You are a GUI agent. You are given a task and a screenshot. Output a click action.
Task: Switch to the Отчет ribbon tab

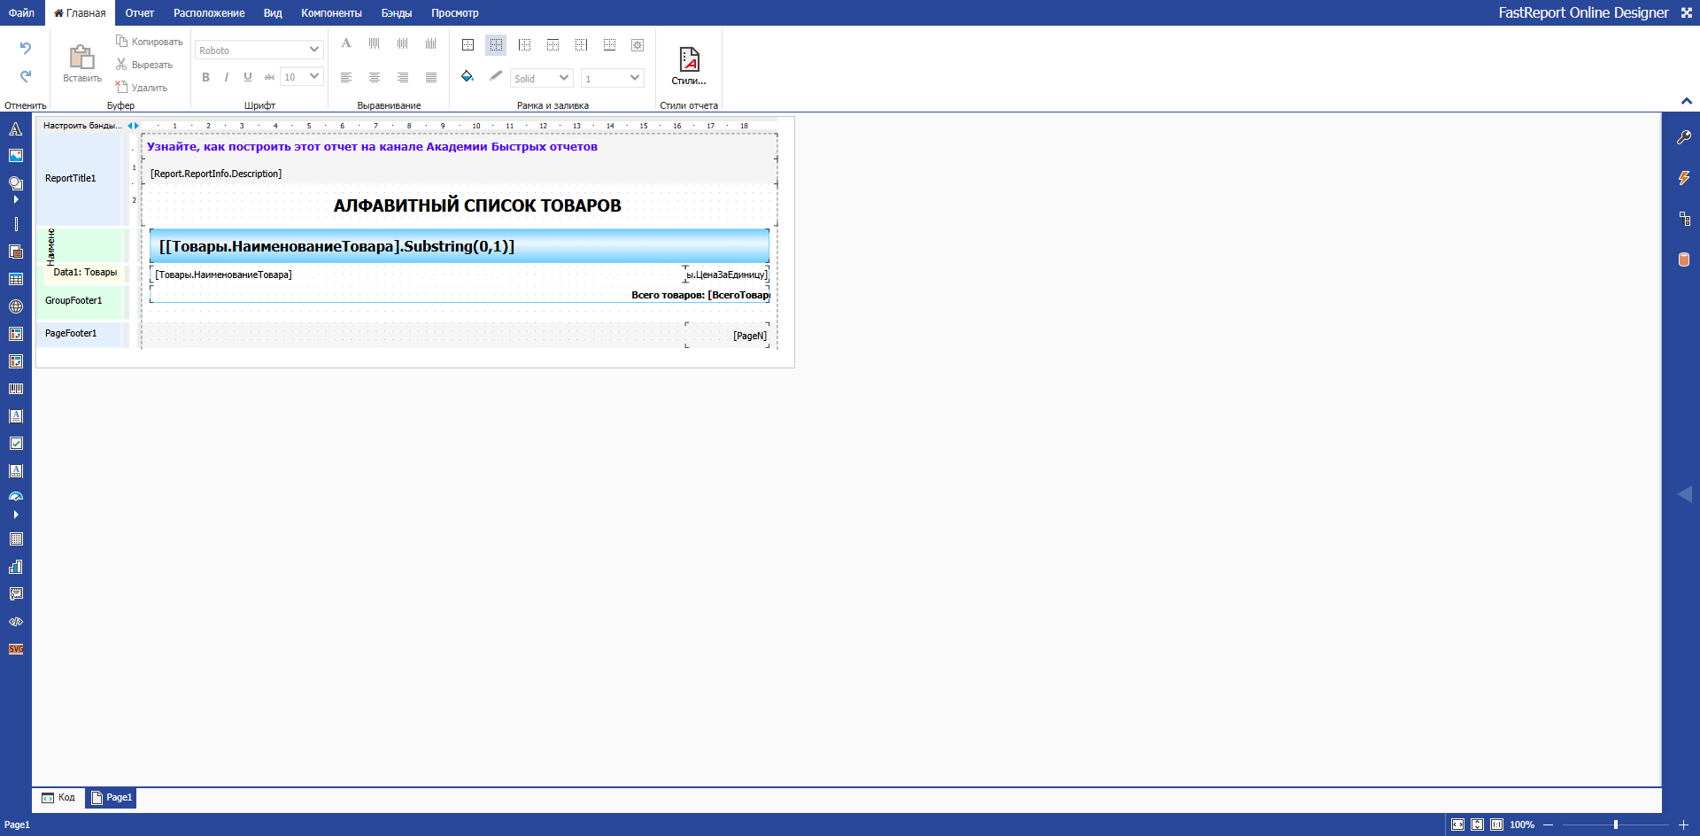140,12
